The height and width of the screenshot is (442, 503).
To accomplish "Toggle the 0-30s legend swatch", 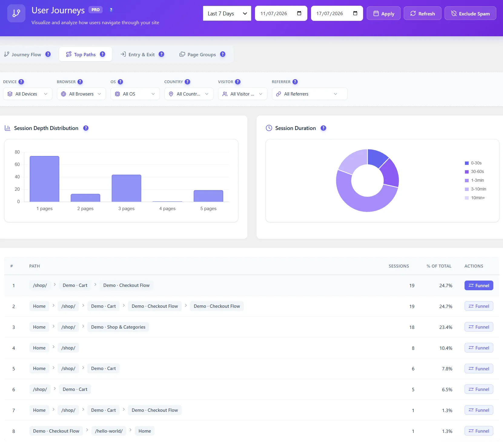I will [x=467, y=163].
